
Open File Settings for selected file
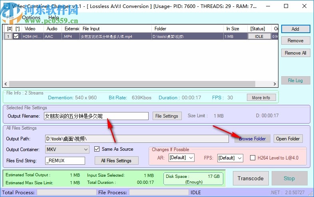coord(167,116)
